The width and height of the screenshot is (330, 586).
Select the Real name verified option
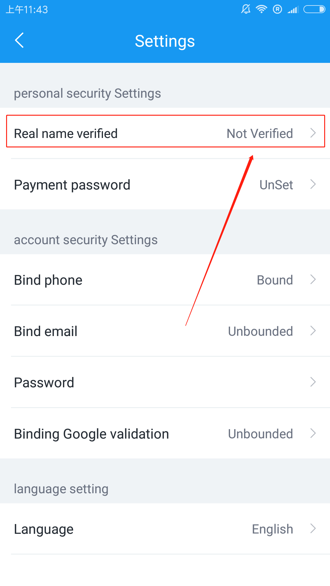[x=165, y=133]
